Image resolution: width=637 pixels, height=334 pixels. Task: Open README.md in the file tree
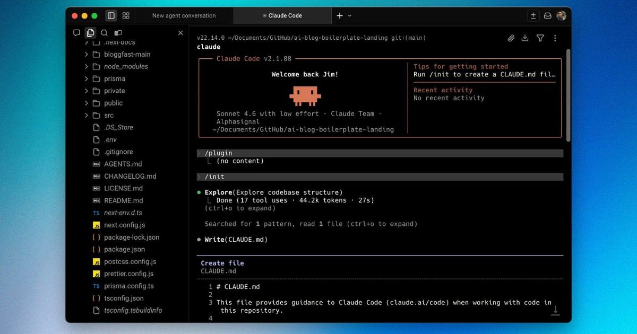point(124,201)
